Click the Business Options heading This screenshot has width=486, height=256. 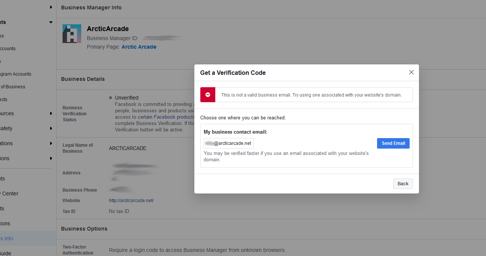(x=84, y=229)
